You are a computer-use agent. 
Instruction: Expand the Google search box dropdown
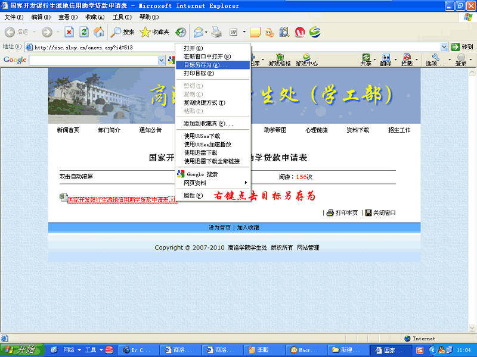pyautogui.click(x=162, y=60)
